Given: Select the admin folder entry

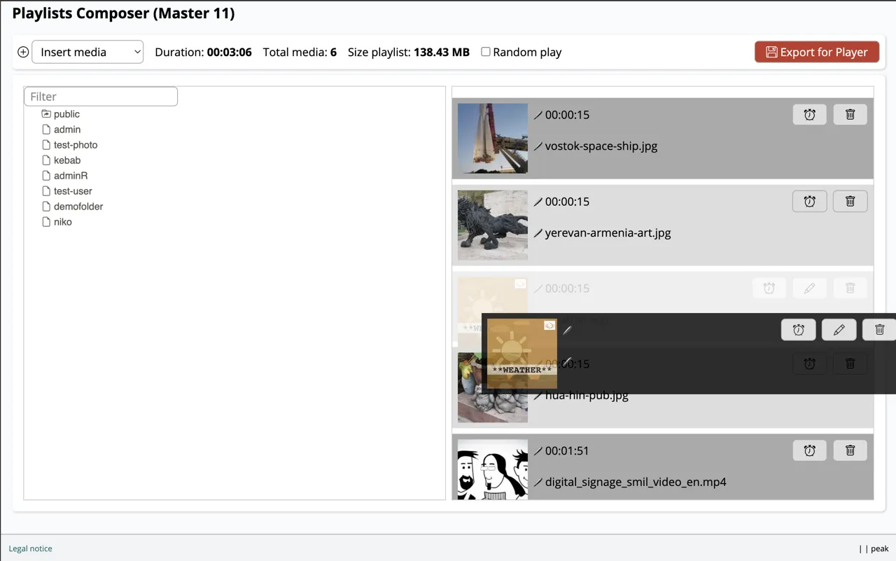Looking at the screenshot, I should coord(67,130).
